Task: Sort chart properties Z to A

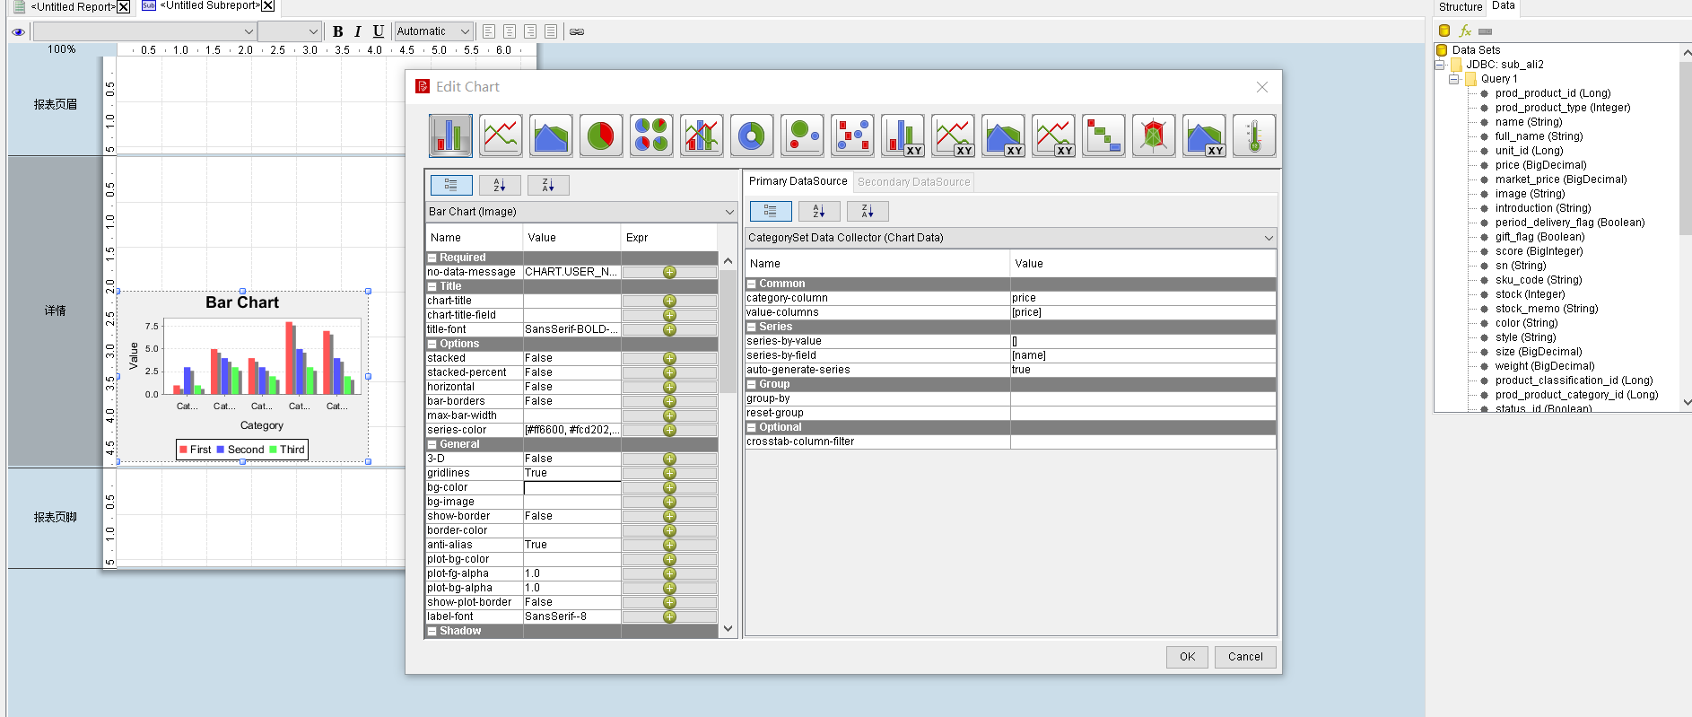Action: [548, 185]
